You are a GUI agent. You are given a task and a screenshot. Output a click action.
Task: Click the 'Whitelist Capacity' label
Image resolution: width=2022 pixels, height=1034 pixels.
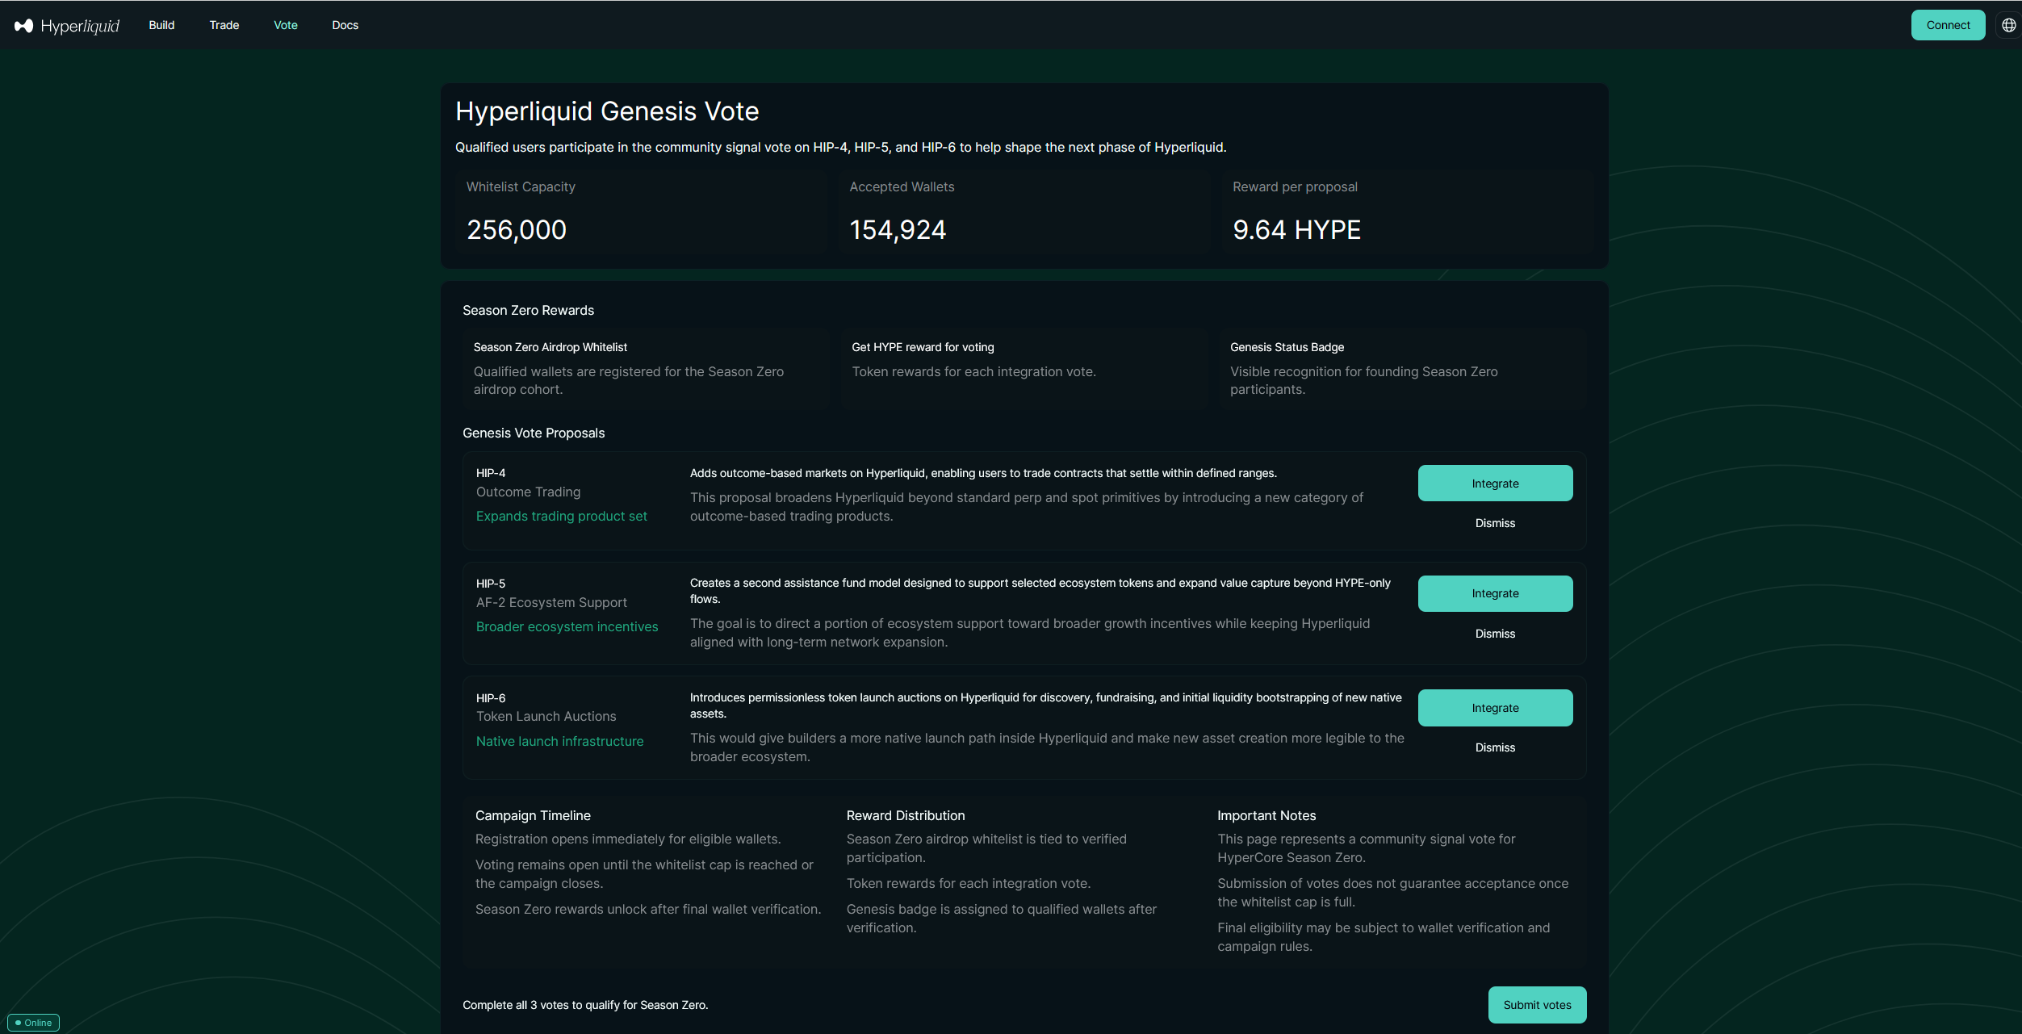click(x=521, y=187)
